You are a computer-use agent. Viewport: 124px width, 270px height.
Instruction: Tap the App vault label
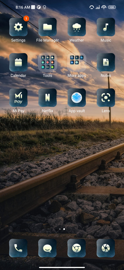coord(76,111)
